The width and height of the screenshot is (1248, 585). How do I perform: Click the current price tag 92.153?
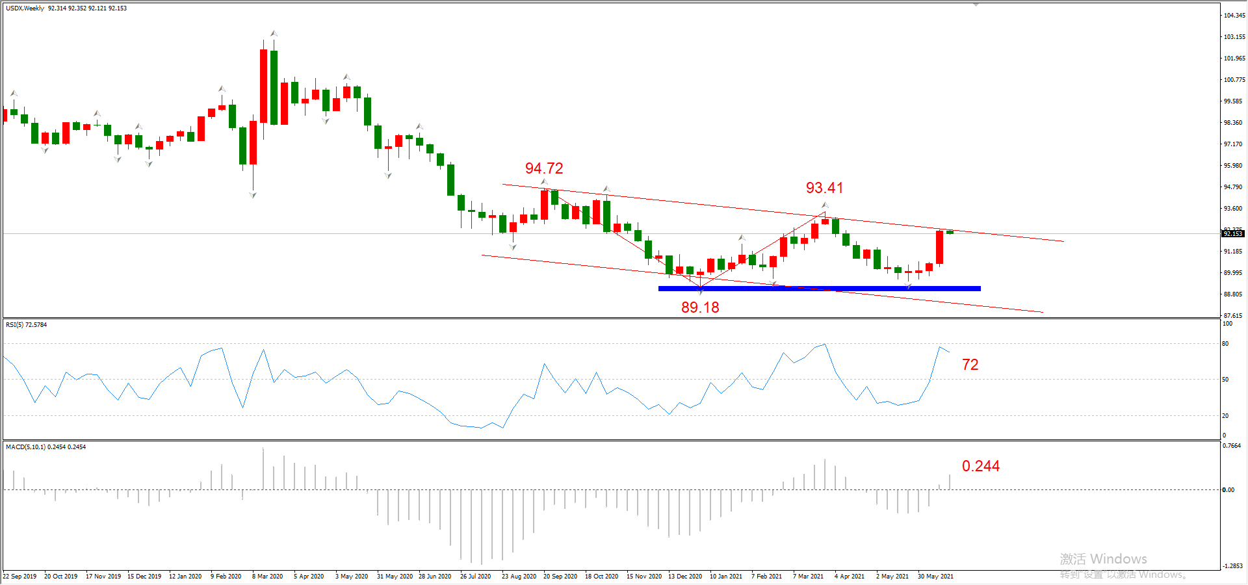(1232, 233)
